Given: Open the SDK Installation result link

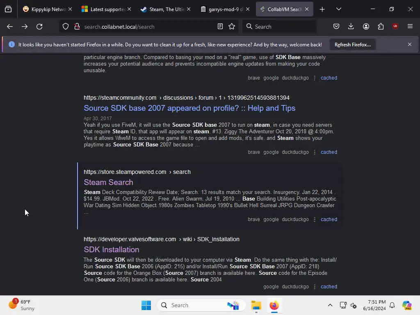Looking at the screenshot, I should pos(112,249).
